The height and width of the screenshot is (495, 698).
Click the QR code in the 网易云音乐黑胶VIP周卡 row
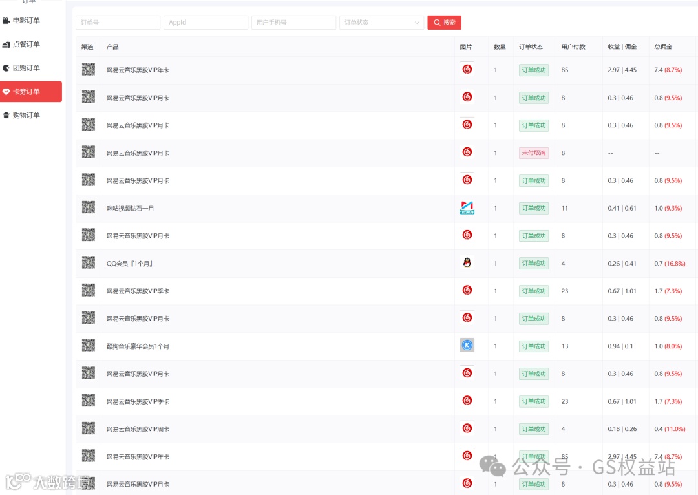point(89,428)
